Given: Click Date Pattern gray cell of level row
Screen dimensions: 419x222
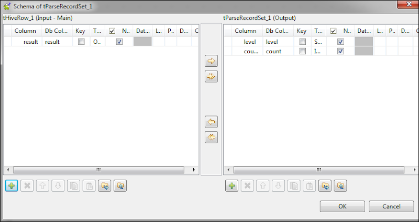Looking at the screenshot, I should pyautogui.click(x=363, y=42).
